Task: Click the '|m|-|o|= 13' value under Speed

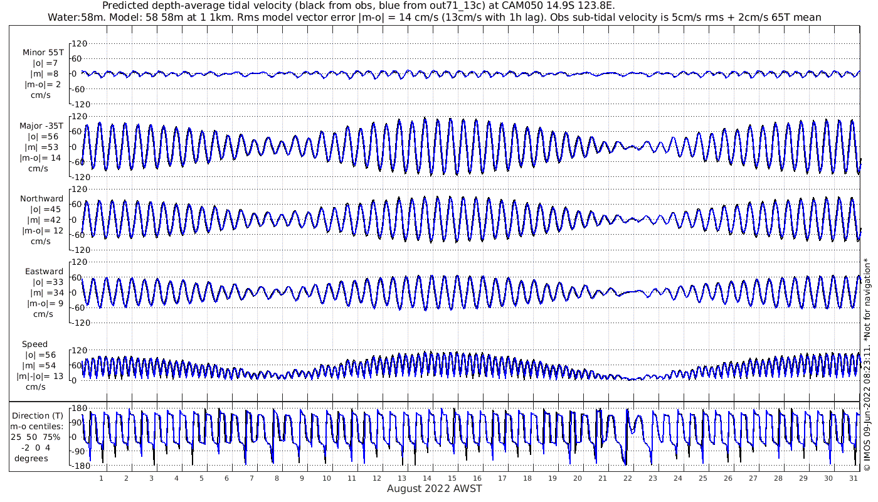Action: (40, 376)
